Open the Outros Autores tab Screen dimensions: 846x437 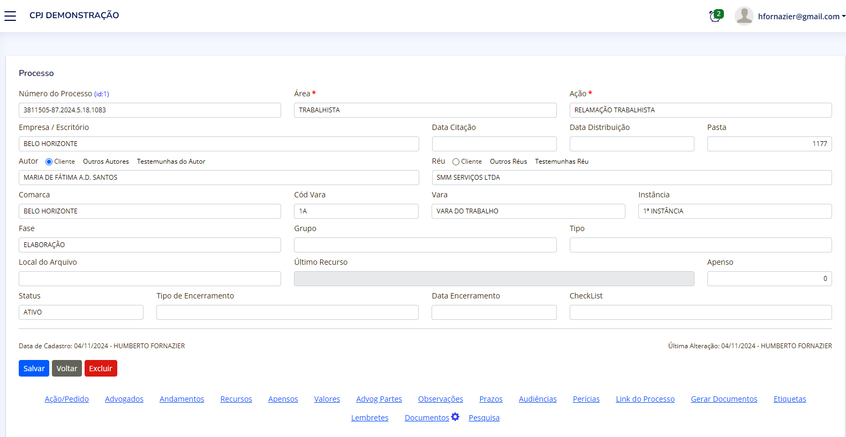(105, 162)
